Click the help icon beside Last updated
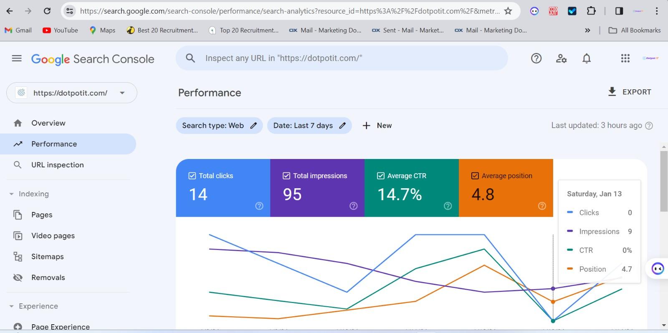The width and height of the screenshot is (668, 333). pyautogui.click(x=649, y=126)
